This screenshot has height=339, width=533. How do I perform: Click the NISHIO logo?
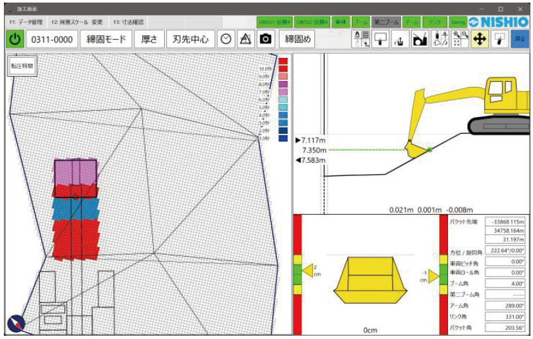[x=498, y=23]
